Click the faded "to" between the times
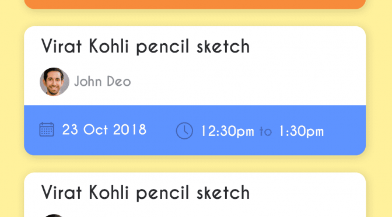This screenshot has height=217, width=392. [x=266, y=131]
